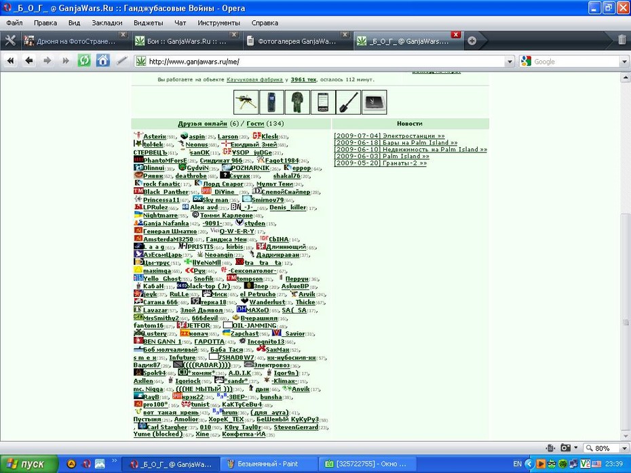The width and height of the screenshot is (631, 473).
Task: Open the camouflage suit equipment icon
Action: [x=297, y=102]
